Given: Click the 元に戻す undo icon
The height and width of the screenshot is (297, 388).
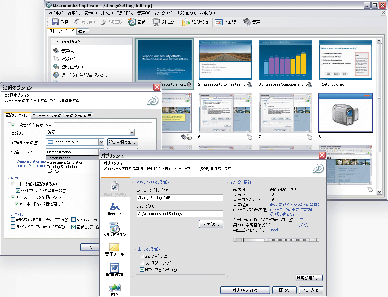Looking at the screenshot, I should [77, 22].
